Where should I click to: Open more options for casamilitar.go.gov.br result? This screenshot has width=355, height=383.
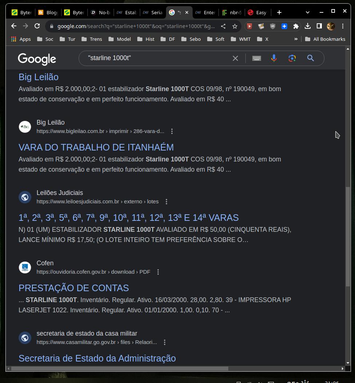[x=165, y=343]
